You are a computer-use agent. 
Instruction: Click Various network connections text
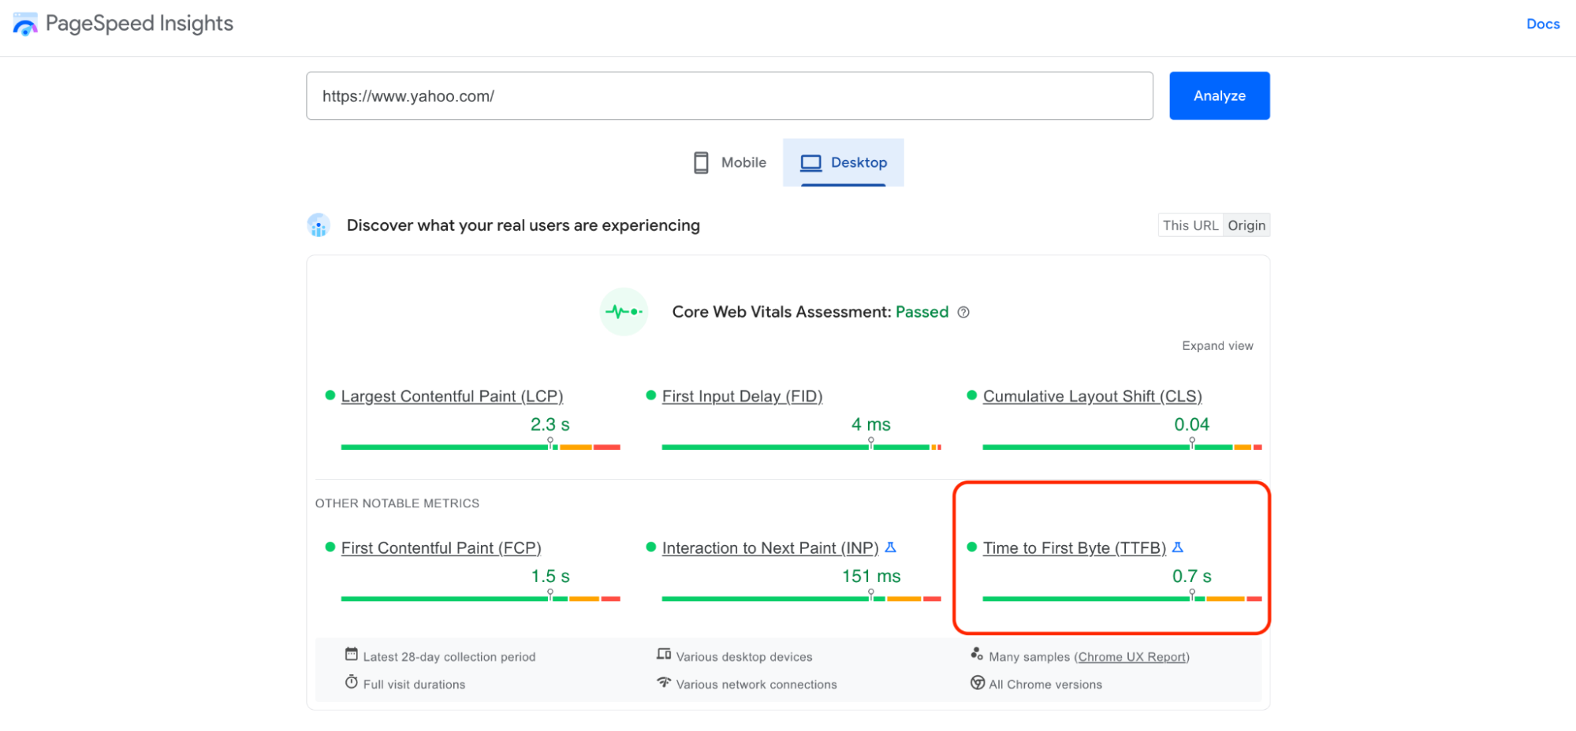(x=757, y=685)
